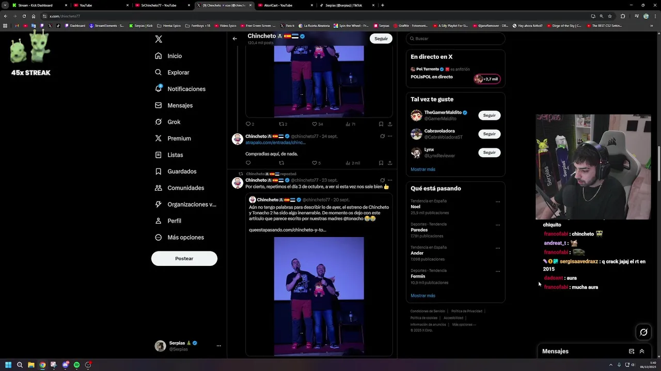The width and height of the screenshot is (661, 371).
Task: Click the Guardados bookmark icon
Action: [x=159, y=171]
